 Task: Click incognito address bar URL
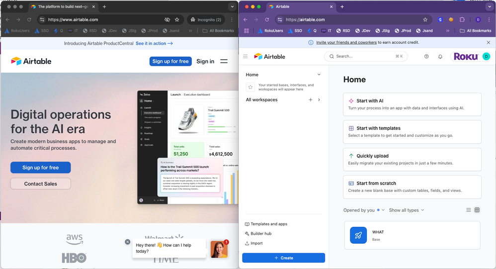73,19
